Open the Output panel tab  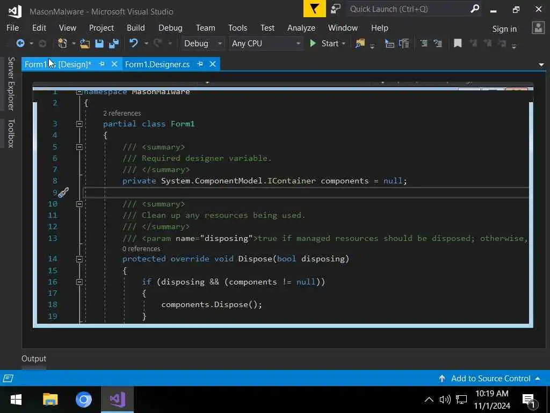click(x=34, y=359)
